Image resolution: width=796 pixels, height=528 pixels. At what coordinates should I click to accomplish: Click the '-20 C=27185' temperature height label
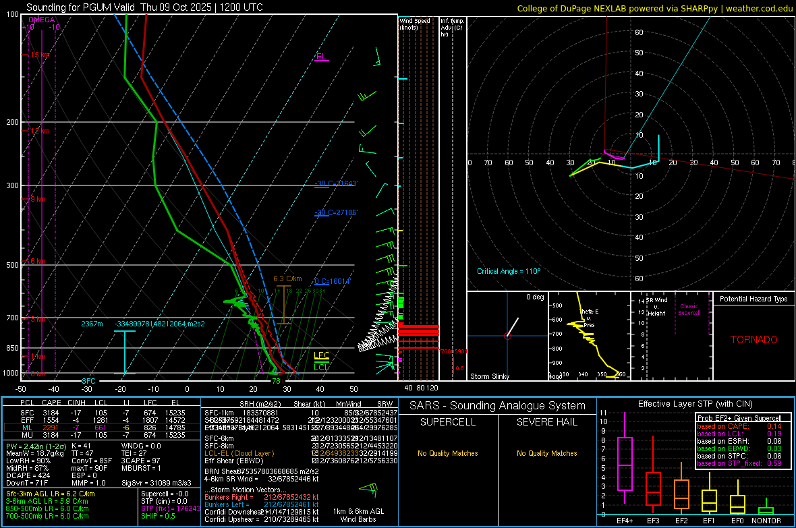(x=335, y=212)
